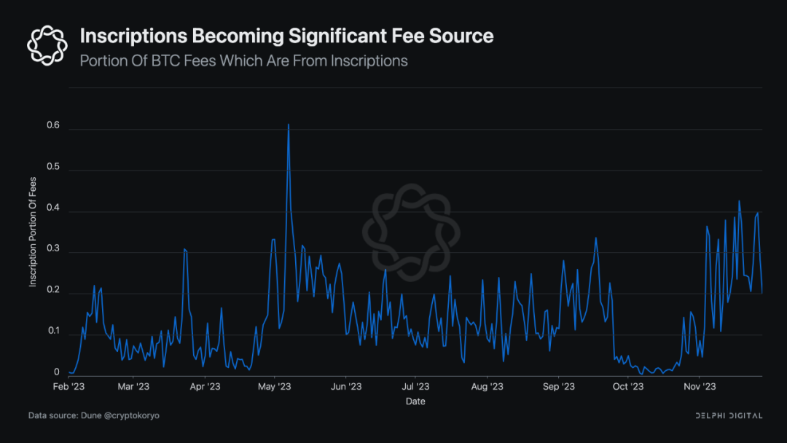Click the late March '23 line peak
The image size is (787, 443).
click(x=184, y=249)
